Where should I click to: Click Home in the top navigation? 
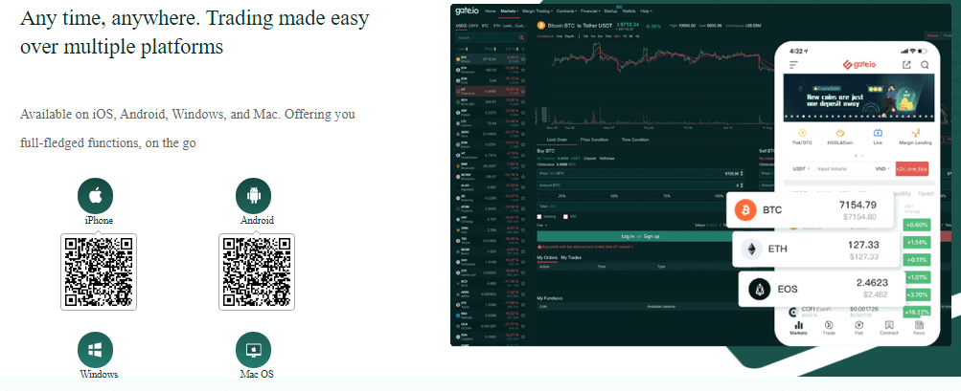(x=491, y=11)
